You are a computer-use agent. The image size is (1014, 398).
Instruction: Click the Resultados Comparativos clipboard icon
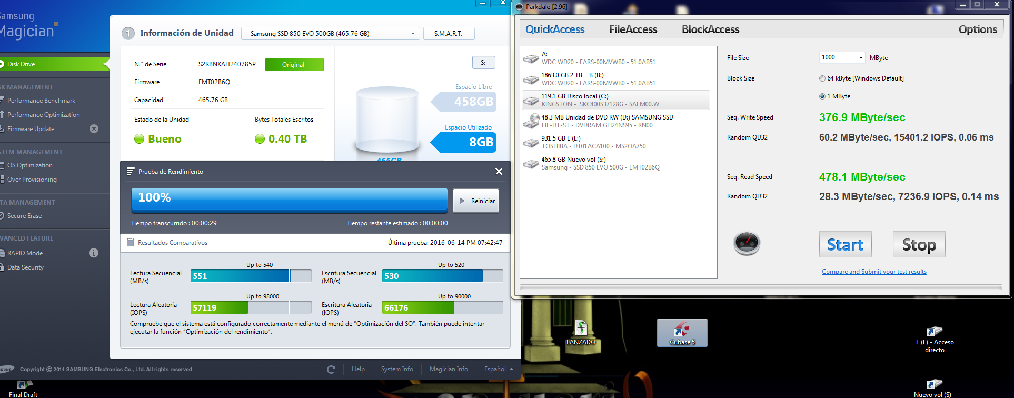tap(131, 243)
